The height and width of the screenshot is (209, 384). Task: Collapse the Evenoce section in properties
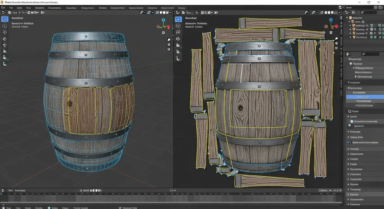[348, 132]
